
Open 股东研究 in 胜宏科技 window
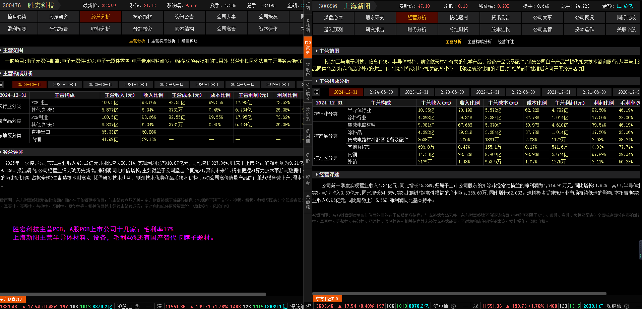click(x=59, y=17)
